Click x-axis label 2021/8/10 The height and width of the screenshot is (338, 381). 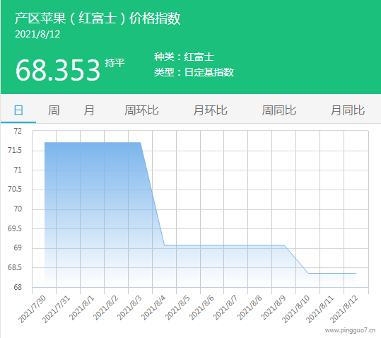pyautogui.click(x=295, y=309)
